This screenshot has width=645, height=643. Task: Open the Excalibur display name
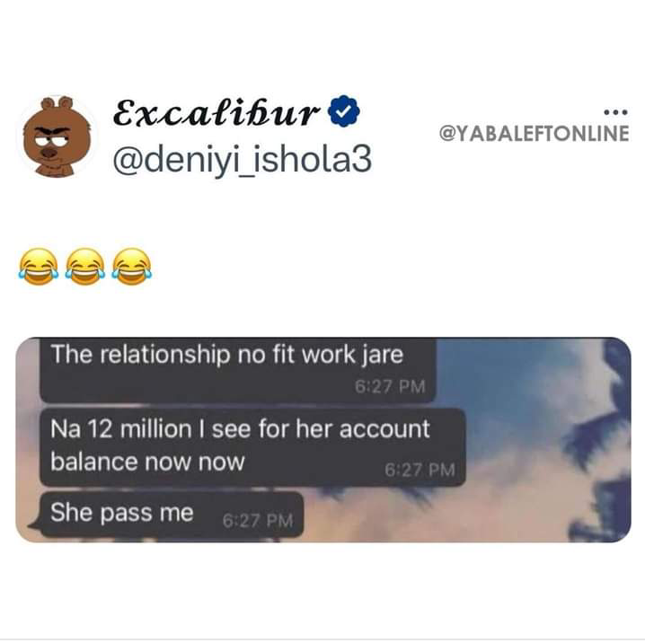[216, 111]
